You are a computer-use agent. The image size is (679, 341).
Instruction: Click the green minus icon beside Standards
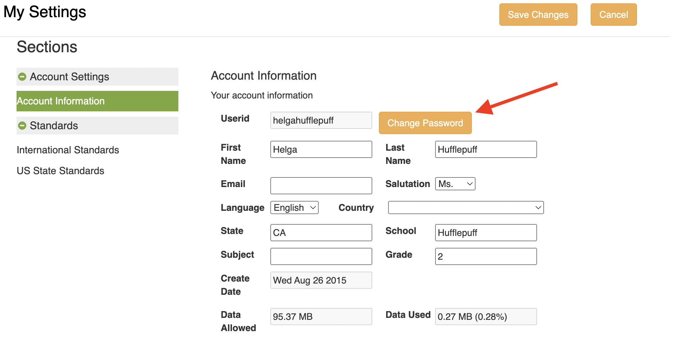click(x=22, y=125)
